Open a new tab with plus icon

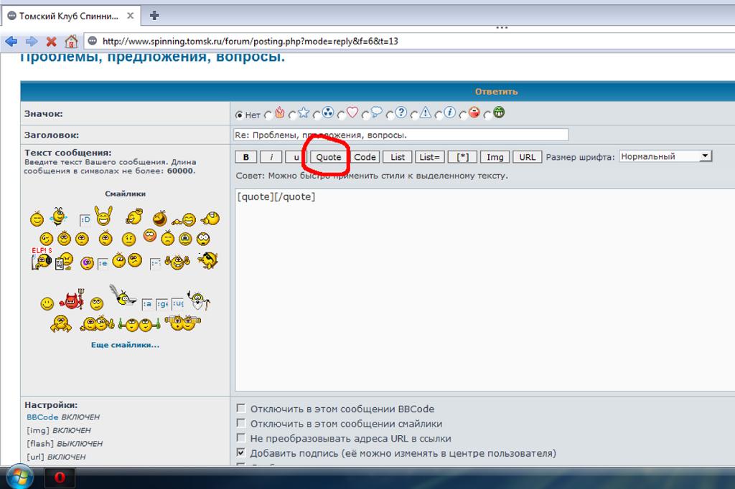(154, 15)
